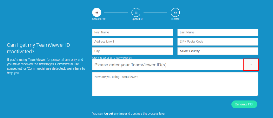Click the 'Success' step label
This screenshot has width=273, height=118.
tap(175, 19)
